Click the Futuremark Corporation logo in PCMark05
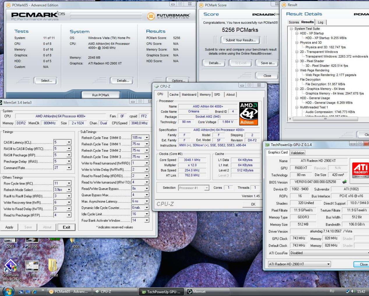 point(169,16)
